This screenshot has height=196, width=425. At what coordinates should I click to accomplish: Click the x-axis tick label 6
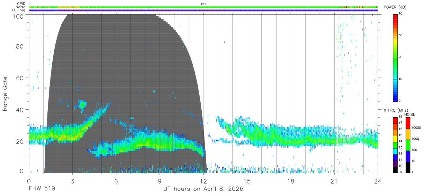(116, 181)
